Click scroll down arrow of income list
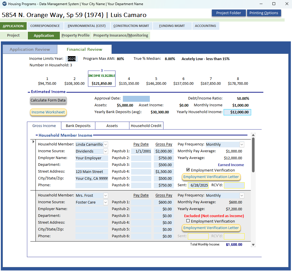This screenshot has height=271, width=292. point(253,245)
